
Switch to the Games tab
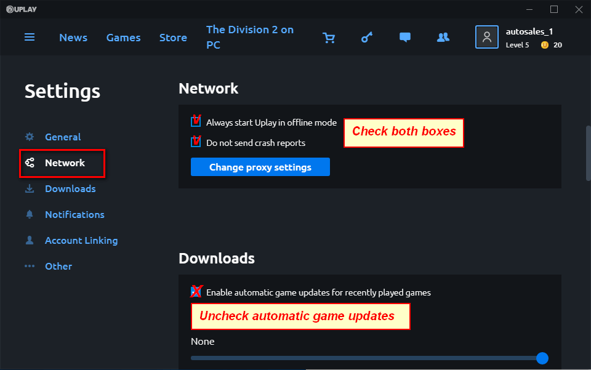click(x=123, y=38)
